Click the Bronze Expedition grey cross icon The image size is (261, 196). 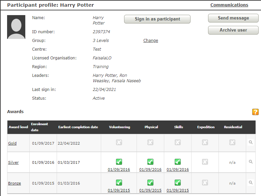click(x=205, y=183)
